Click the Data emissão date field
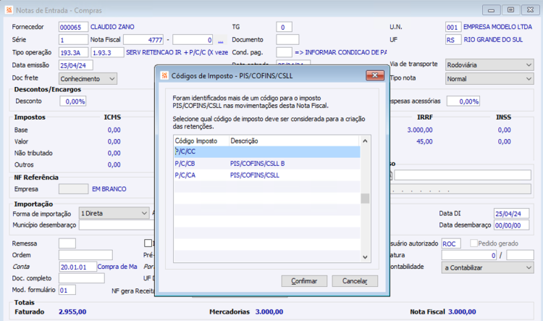 [x=75, y=65]
